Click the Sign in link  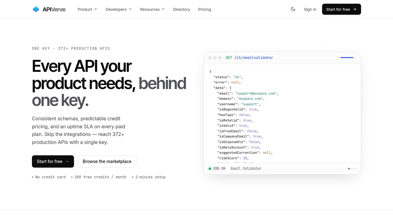pyautogui.click(x=310, y=9)
